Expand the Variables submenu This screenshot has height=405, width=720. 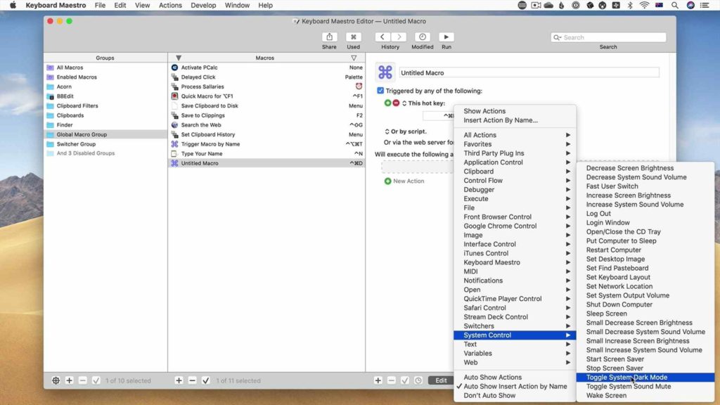[515, 353]
